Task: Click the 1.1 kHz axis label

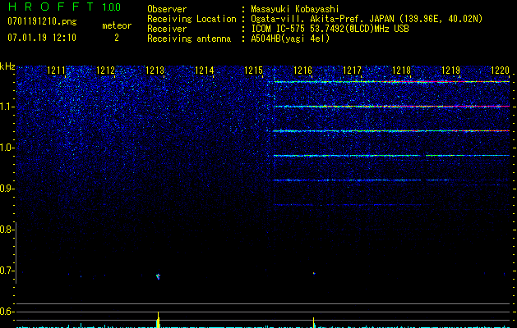Action: click(x=7, y=107)
